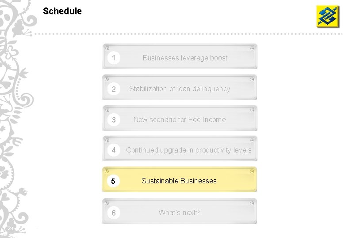Click the number 6 badge
The height and width of the screenshot is (238, 345).
pyautogui.click(x=114, y=212)
